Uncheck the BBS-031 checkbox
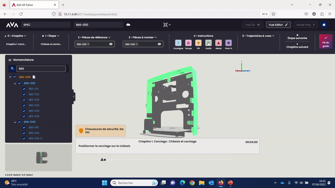335x188 pixels. click(x=24, y=89)
